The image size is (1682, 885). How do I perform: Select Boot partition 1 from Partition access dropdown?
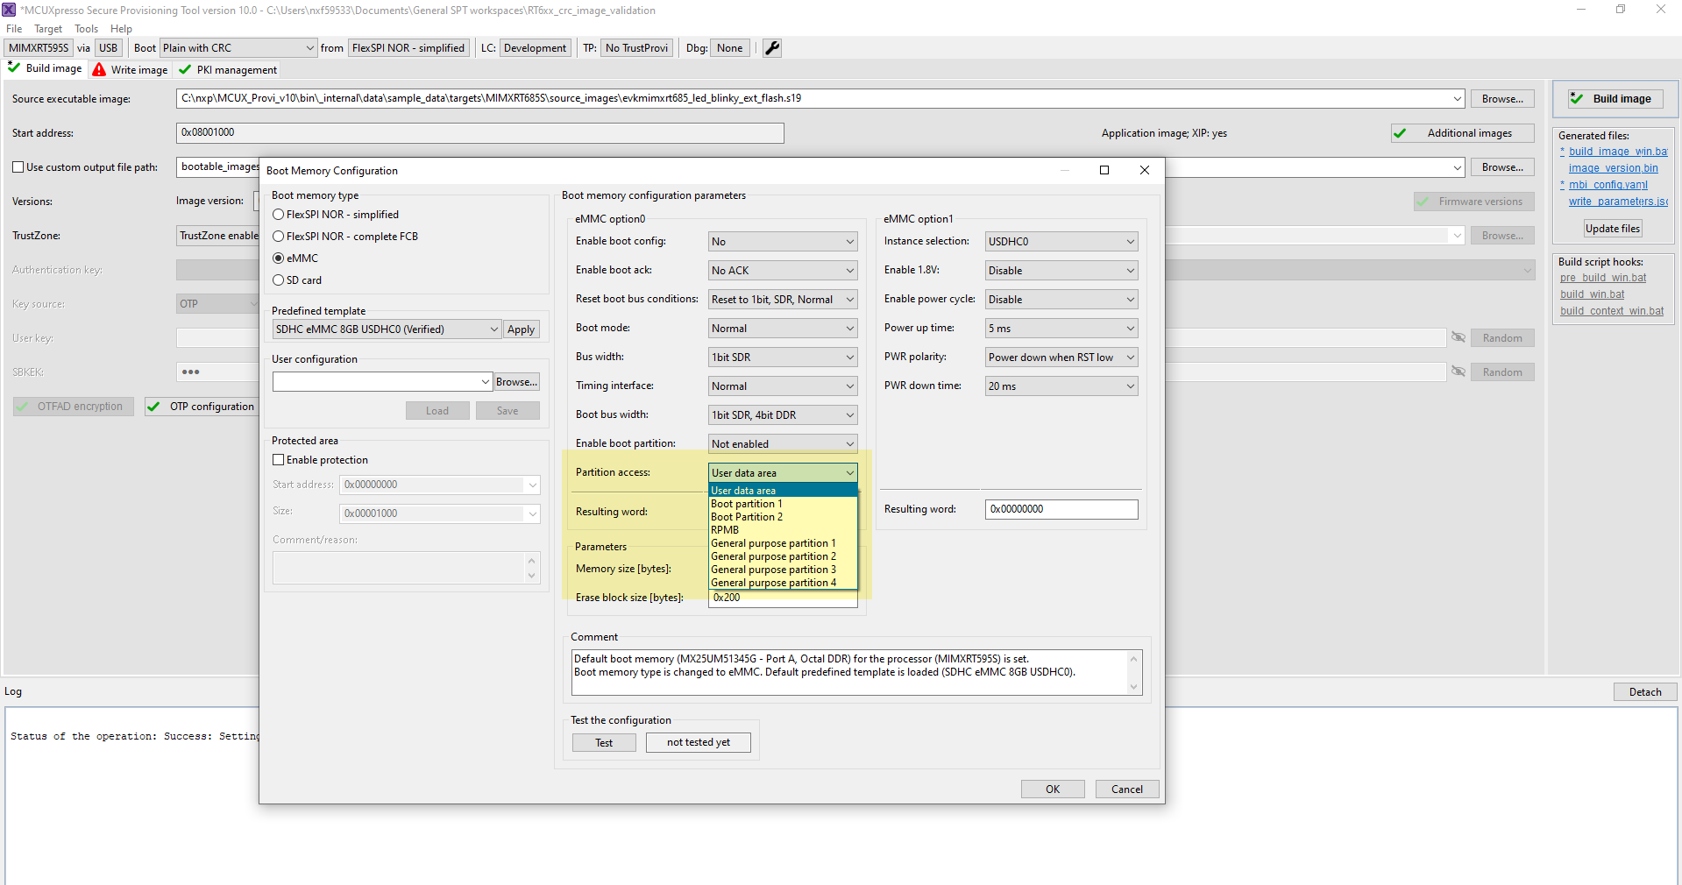(x=747, y=503)
